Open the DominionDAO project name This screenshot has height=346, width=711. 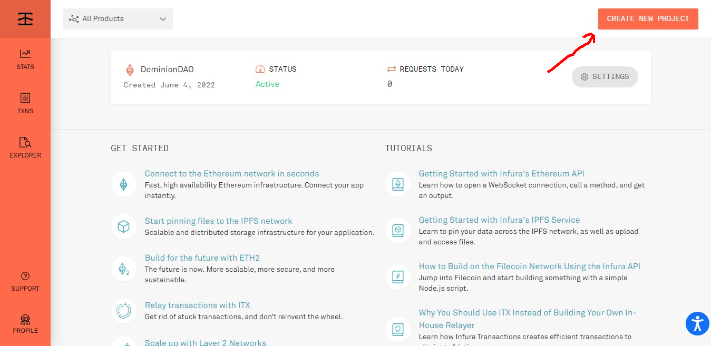167,70
